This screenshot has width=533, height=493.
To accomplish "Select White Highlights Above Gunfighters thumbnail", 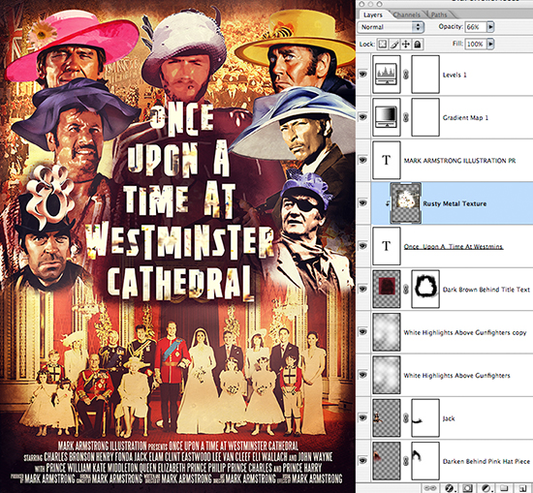I will coord(387,375).
